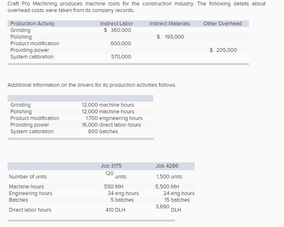
Task: Click the 15 batches value
Action: (177, 200)
